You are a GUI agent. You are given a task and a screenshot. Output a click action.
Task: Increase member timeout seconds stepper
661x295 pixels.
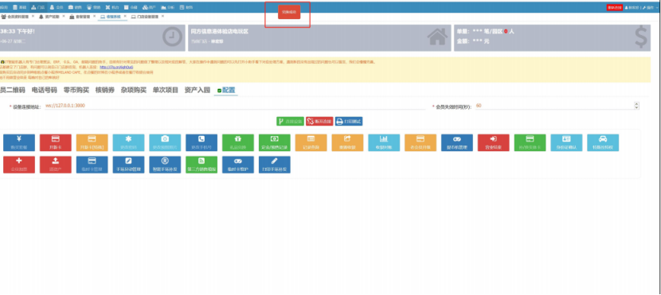tap(636, 104)
